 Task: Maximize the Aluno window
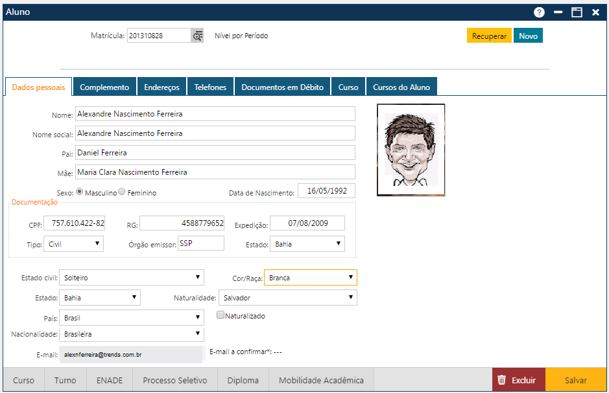pos(576,12)
